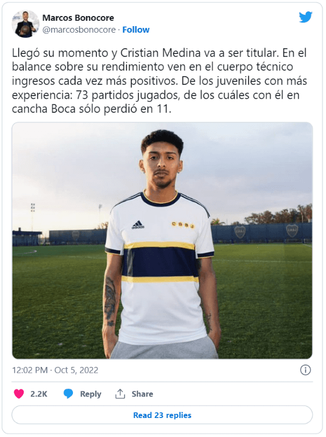
Task: Open Marcos Bonocore's profile avatar
Action: click(x=25, y=24)
